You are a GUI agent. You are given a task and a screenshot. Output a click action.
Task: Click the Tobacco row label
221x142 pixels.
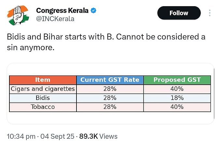[x=43, y=107]
